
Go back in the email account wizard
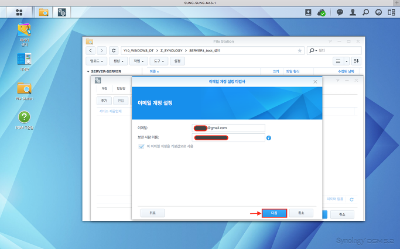pyautogui.click(x=152, y=213)
